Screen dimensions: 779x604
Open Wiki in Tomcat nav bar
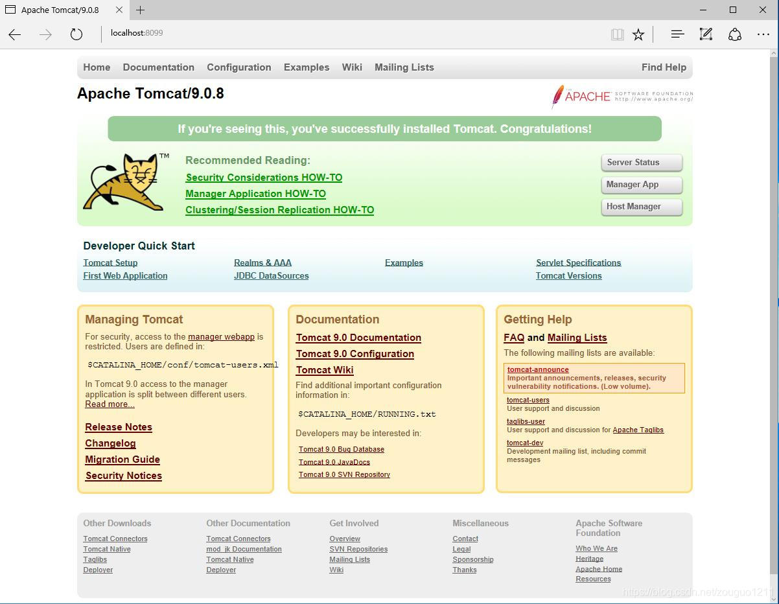pos(352,67)
